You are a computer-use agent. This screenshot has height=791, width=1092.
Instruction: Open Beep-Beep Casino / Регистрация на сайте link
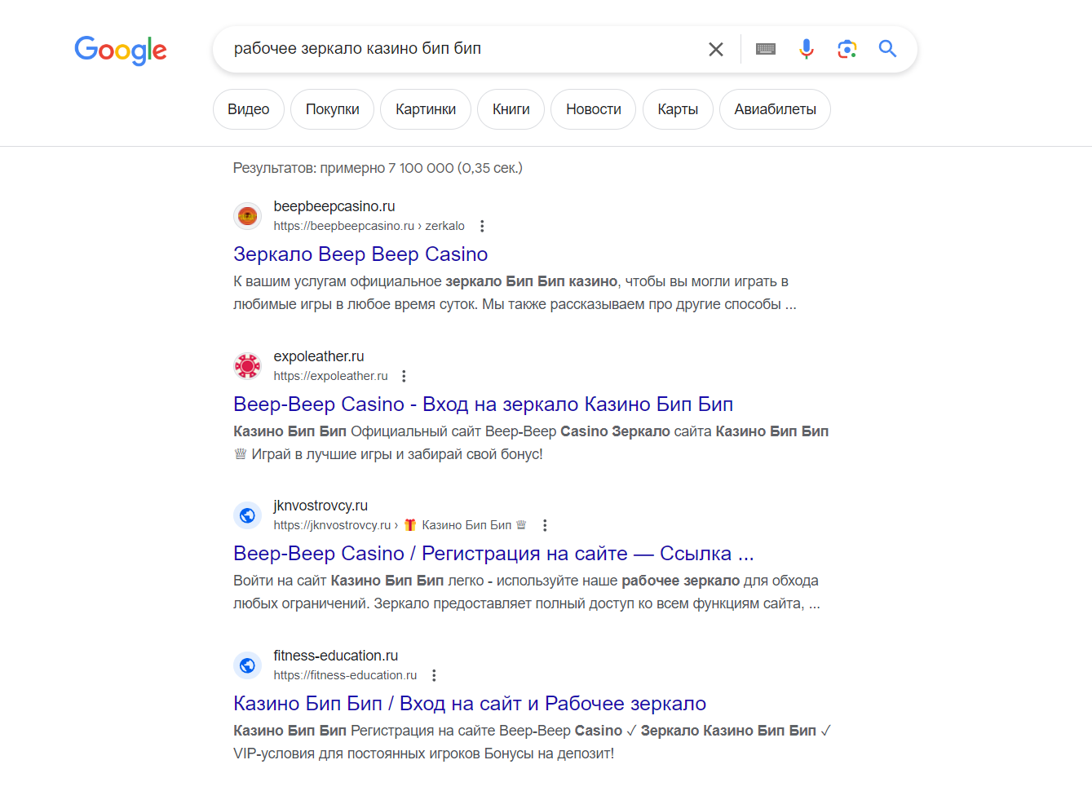(493, 554)
